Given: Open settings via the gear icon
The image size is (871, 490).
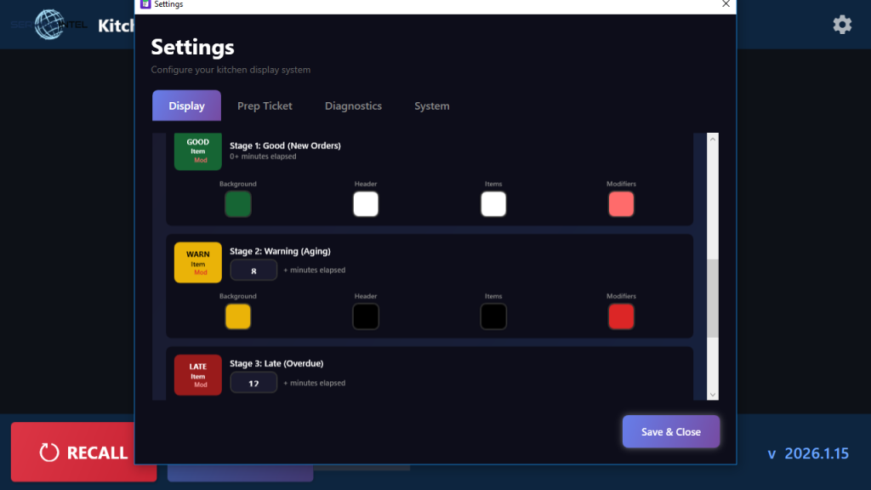Looking at the screenshot, I should (x=842, y=25).
